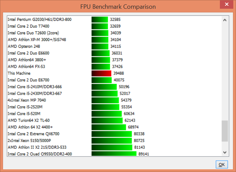This screenshot has width=236, height=172.
Task: Click the score value 36031
Action: coord(117,53)
